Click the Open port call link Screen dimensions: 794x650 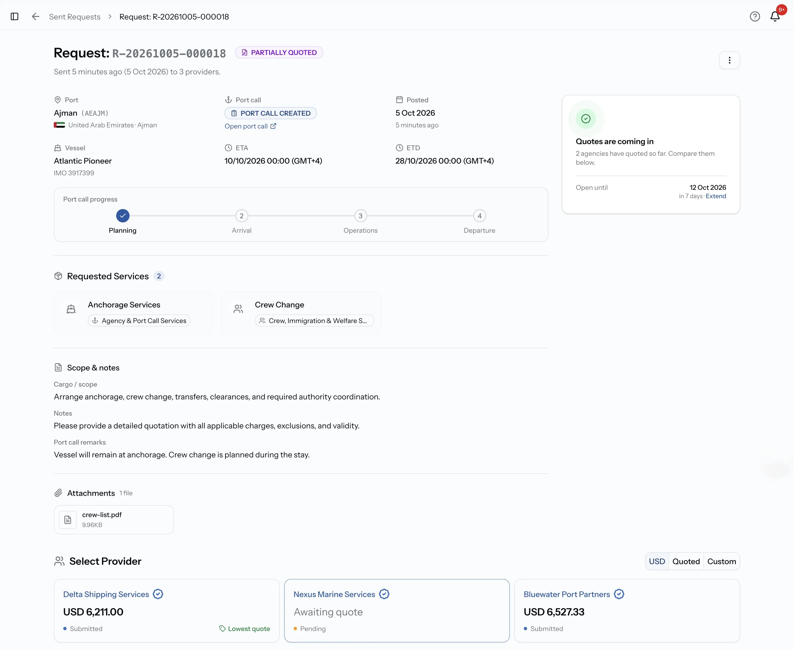(x=250, y=126)
